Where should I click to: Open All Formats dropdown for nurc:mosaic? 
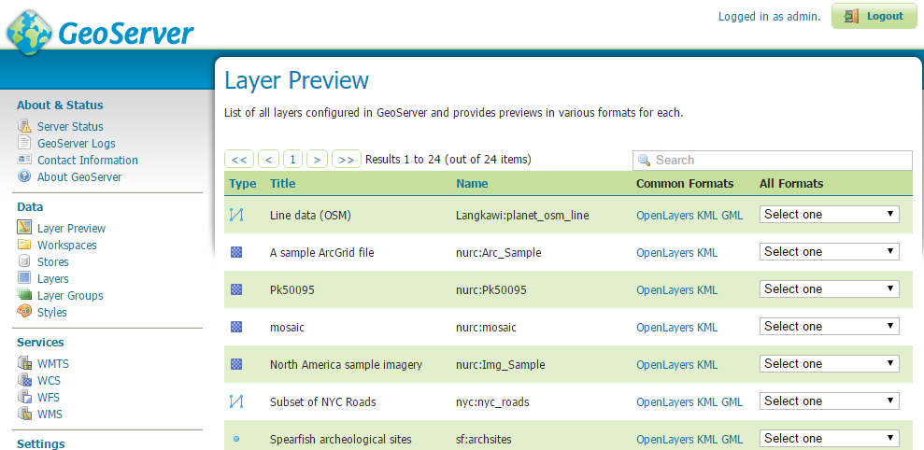pos(829,327)
